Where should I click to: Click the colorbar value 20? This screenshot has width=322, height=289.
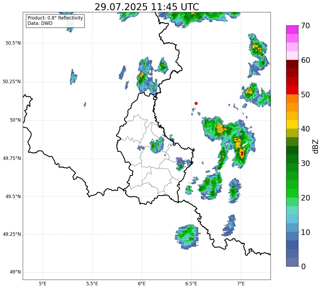pyautogui.click(x=305, y=198)
